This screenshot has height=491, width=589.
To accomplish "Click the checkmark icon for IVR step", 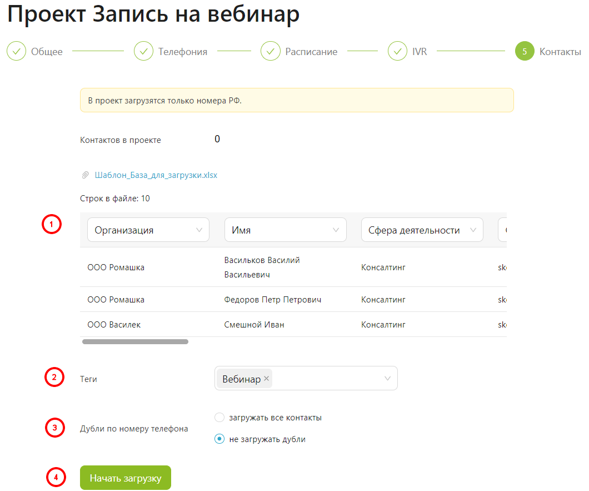I will click(x=397, y=52).
